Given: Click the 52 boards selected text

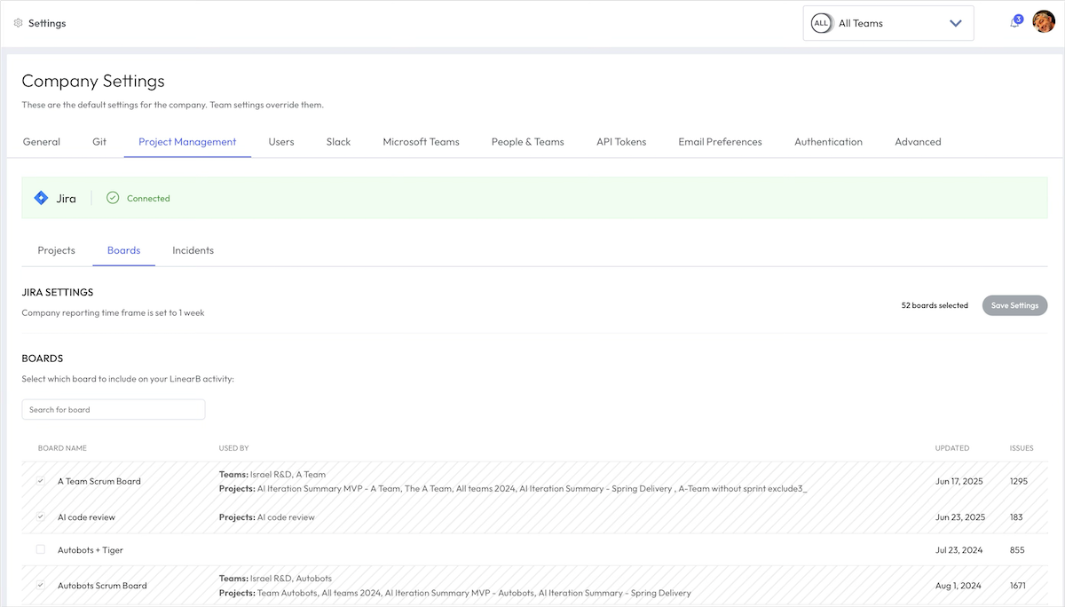Looking at the screenshot, I should pos(935,305).
